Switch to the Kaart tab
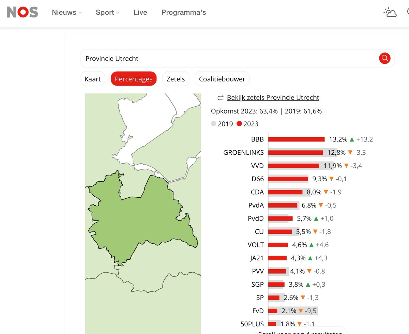 93,79
